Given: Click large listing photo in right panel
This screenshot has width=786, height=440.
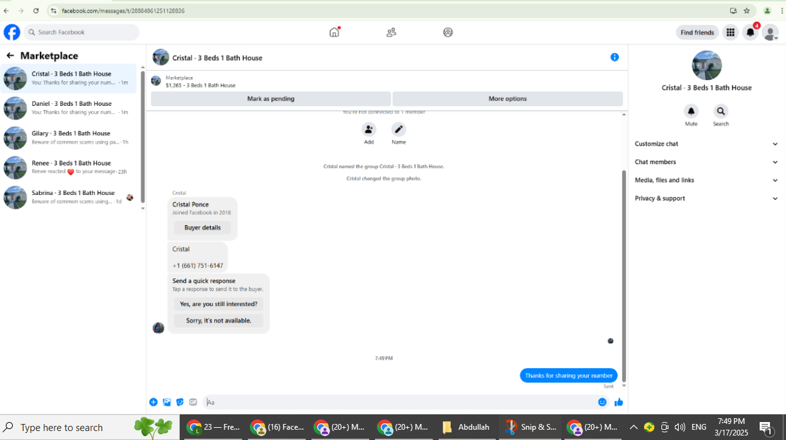Looking at the screenshot, I should [706, 65].
